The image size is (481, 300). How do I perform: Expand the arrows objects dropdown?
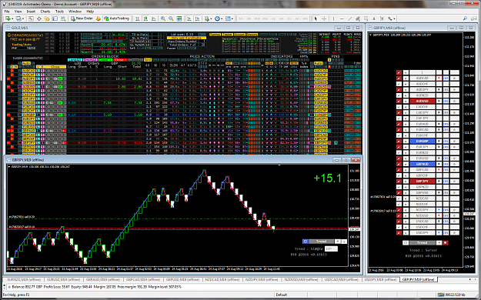[x=395, y=19]
